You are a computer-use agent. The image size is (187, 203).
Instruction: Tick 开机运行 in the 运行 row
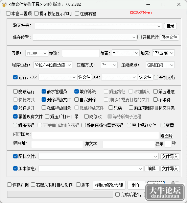pyautogui.click(x=156, y=77)
